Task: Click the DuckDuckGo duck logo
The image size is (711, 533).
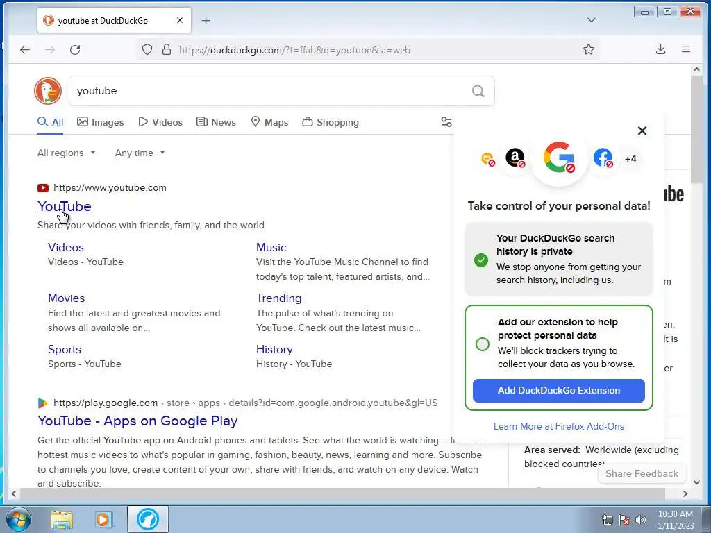Action: [48, 91]
